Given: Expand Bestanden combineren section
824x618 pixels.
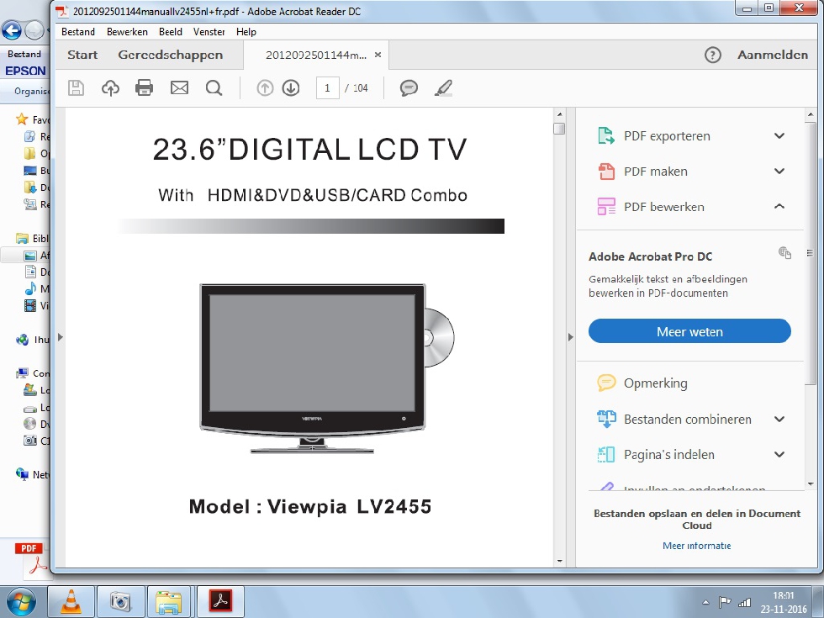Looking at the screenshot, I should (779, 419).
